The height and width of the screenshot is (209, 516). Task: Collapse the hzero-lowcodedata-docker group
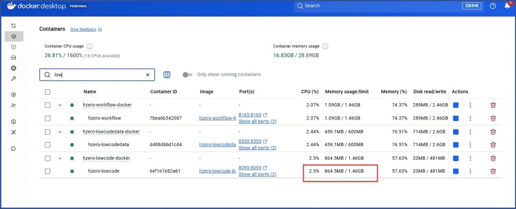coord(60,131)
